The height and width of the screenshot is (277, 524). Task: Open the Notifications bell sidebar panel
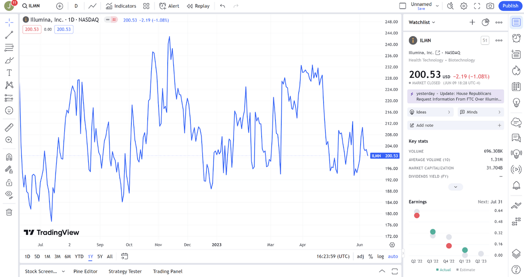[516, 186]
